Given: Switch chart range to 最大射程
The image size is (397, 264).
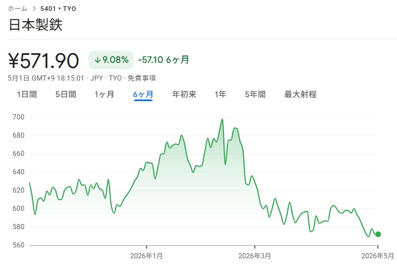Looking at the screenshot, I should [300, 94].
